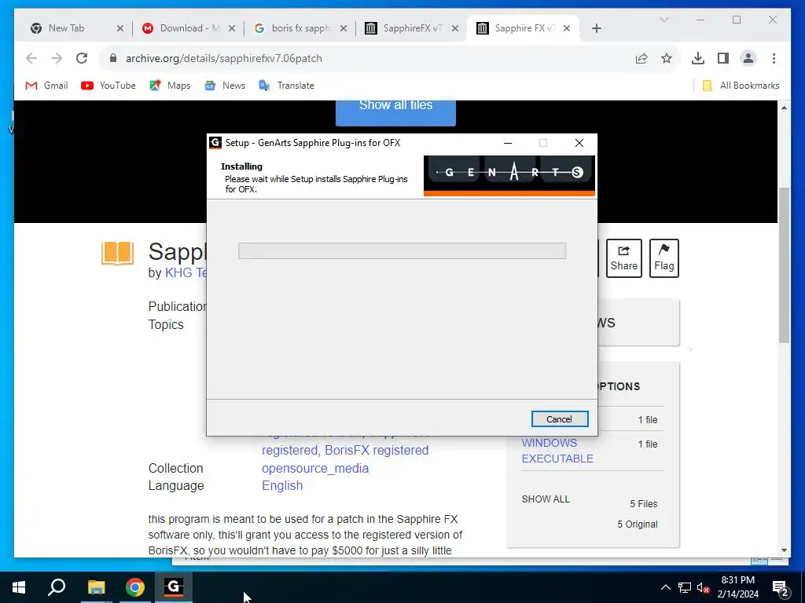This screenshot has width=805, height=603.
Task: Open network status tray icon
Action: pyautogui.click(x=685, y=587)
